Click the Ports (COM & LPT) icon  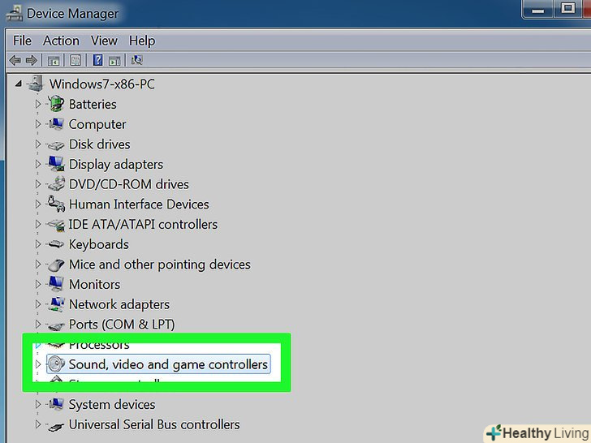pyautogui.click(x=56, y=325)
